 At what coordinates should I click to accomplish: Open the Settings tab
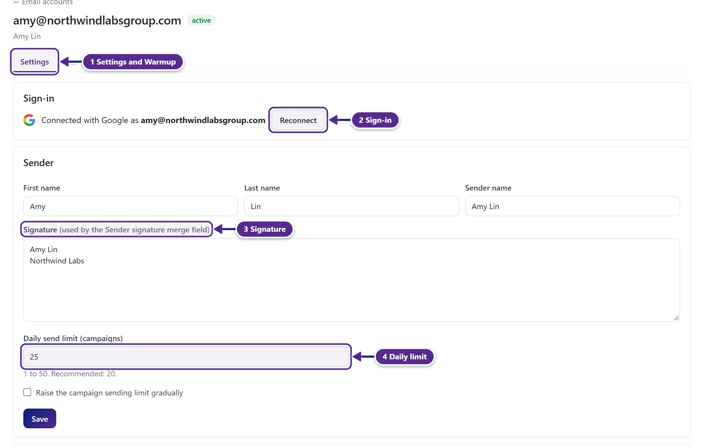(34, 62)
